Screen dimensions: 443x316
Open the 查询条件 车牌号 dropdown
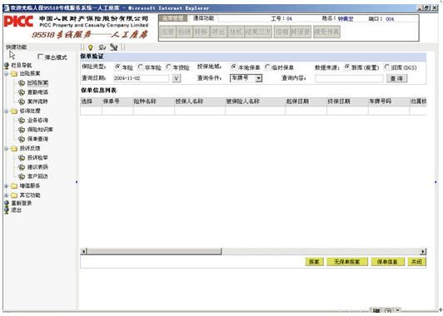[258, 78]
